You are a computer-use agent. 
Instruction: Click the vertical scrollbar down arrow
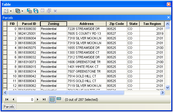pos(167,88)
